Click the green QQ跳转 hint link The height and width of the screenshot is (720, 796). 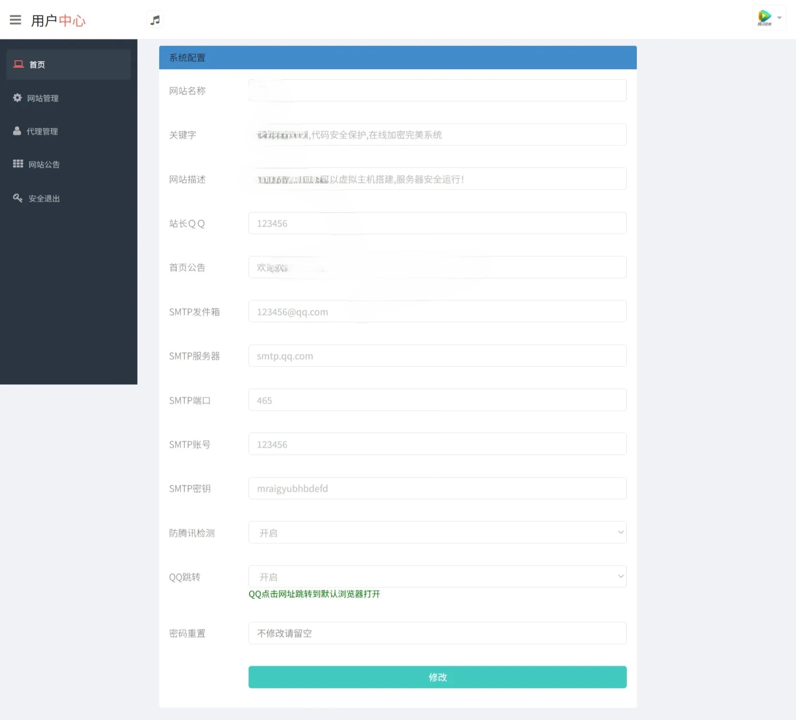click(x=314, y=594)
